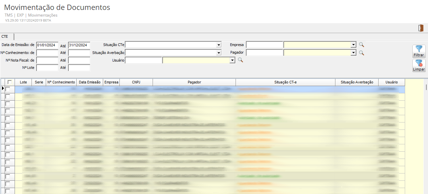Click the Data de Emissão start date field
The height and width of the screenshot is (194, 428).
[47, 45]
